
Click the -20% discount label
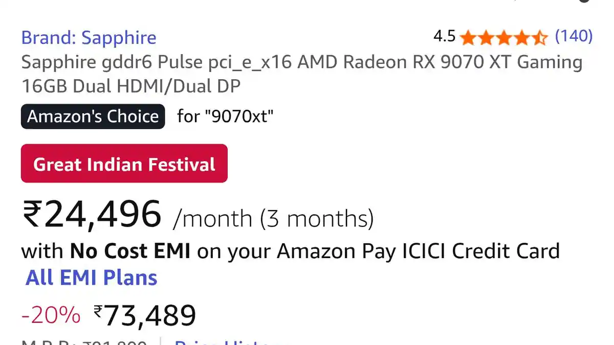50,315
